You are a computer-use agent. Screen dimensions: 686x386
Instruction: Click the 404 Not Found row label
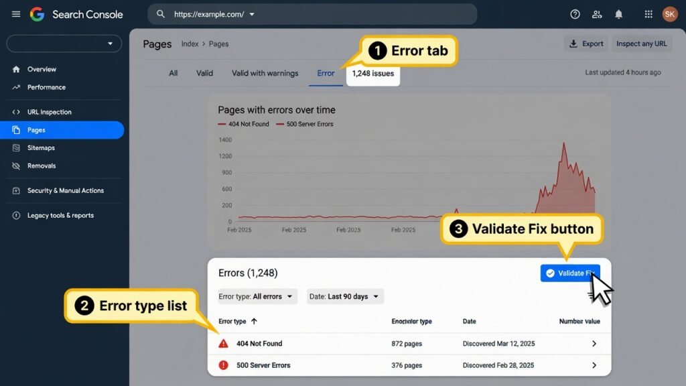click(x=259, y=344)
